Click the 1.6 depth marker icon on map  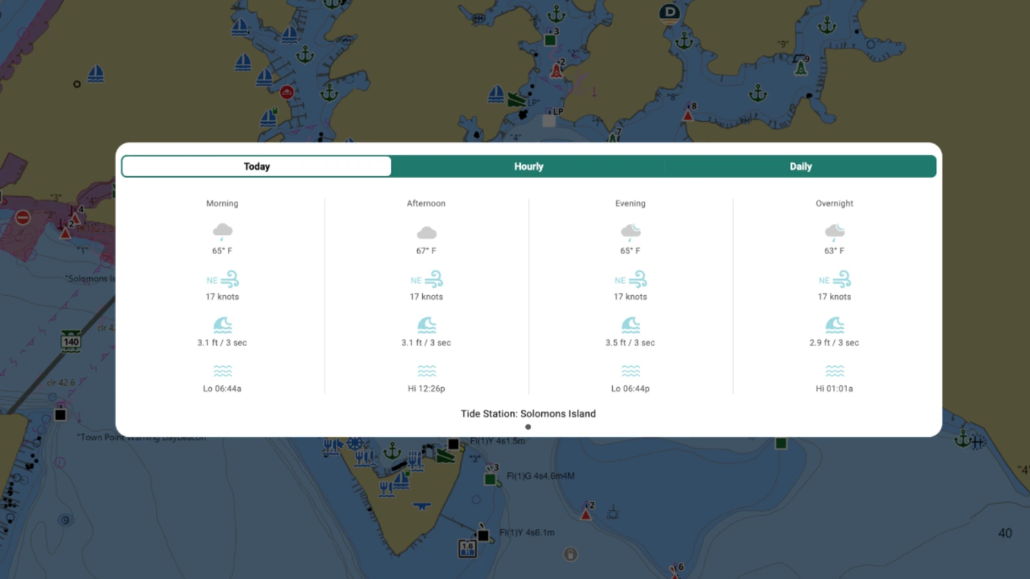click(x=467, y=548)
